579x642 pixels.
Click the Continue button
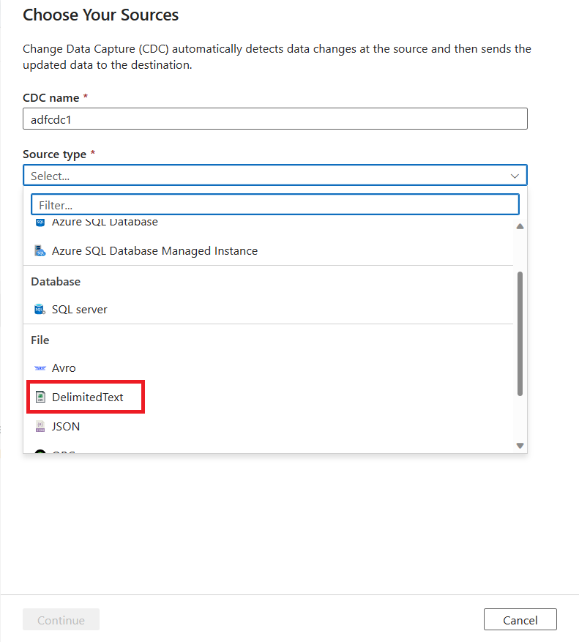[x=61, y=619]
